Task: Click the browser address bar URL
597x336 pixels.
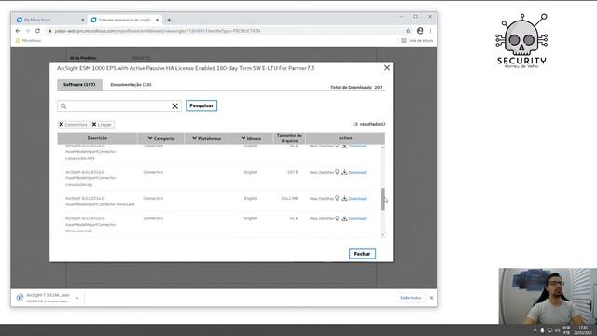Action: pyautogui.click(x=158, y=31)
